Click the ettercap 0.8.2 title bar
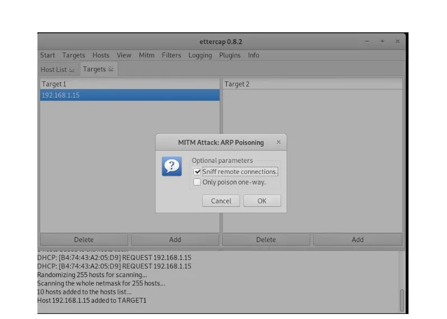Image resolution: width=447 pixels, height=319 pixels. pos(221,41)
